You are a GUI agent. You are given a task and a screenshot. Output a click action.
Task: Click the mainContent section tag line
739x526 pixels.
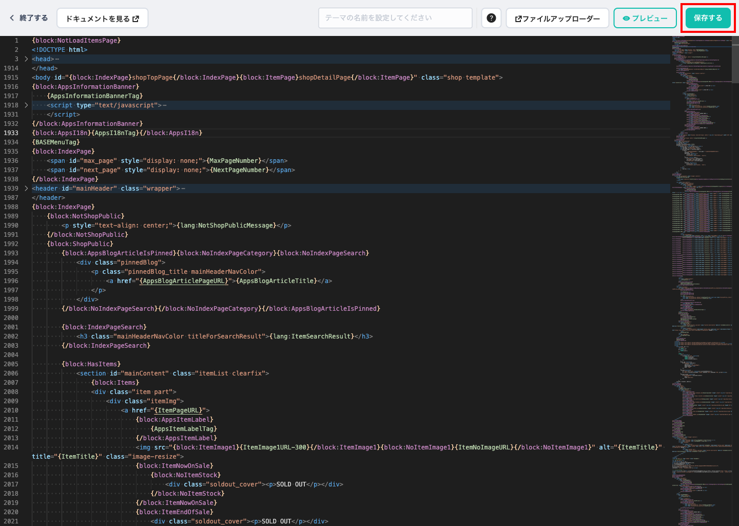tap(173, 373)
